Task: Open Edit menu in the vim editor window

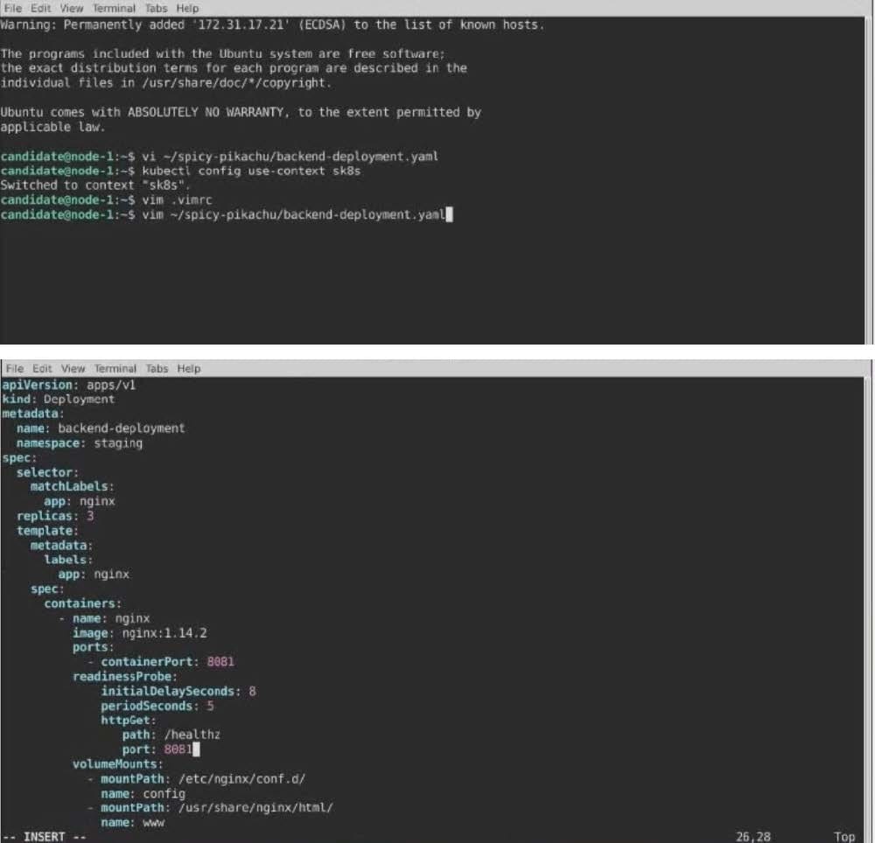Action: click(42, 368)
